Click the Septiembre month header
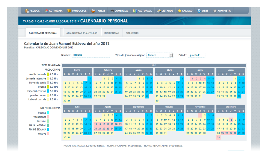 pyautogui.click(x=139, y=107)
